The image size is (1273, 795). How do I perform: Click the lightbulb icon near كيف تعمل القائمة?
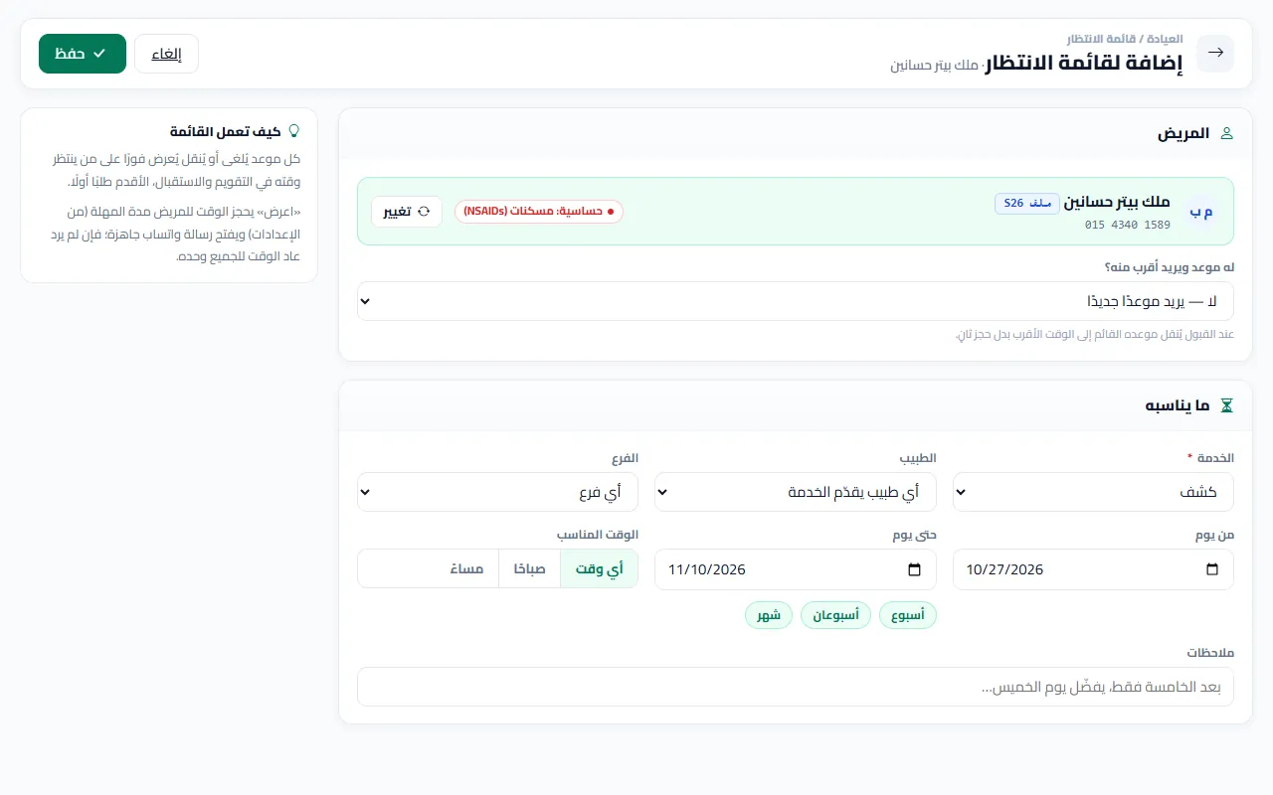pyautogui.click(x=292, y=131)
